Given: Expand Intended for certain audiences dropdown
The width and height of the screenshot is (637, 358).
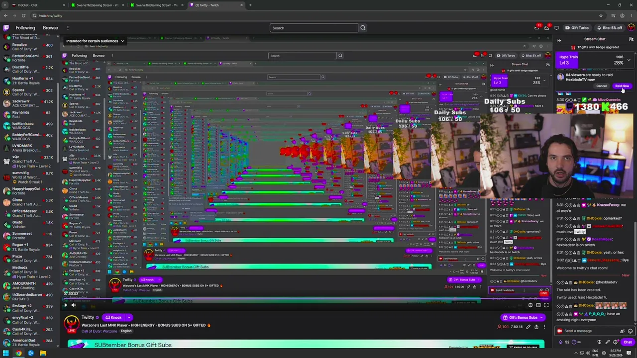Looking at the screenshot, I should click(x=95, y=41).
